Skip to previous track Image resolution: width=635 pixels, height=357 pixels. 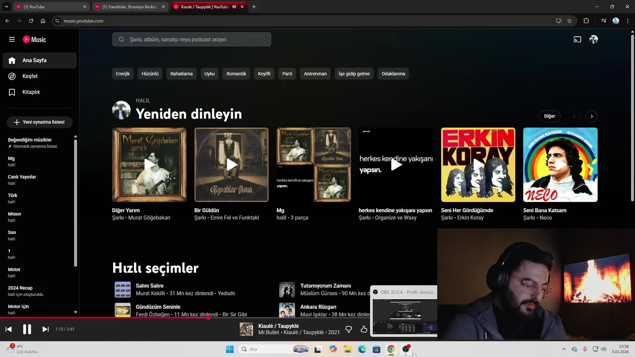(x=8, y=329)
